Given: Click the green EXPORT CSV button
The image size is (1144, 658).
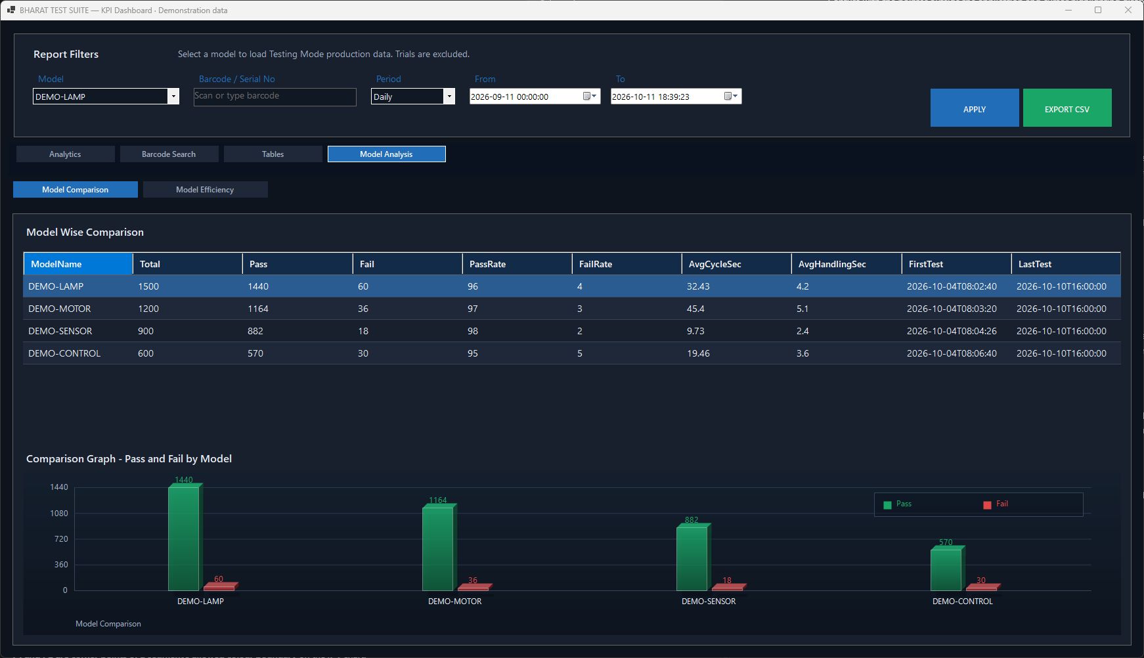Looking at the screenshot, I should [1067, 108].
